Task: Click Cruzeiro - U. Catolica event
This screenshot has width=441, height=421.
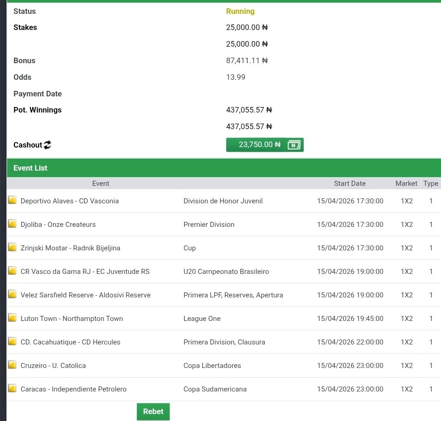Action: [53, 366]
